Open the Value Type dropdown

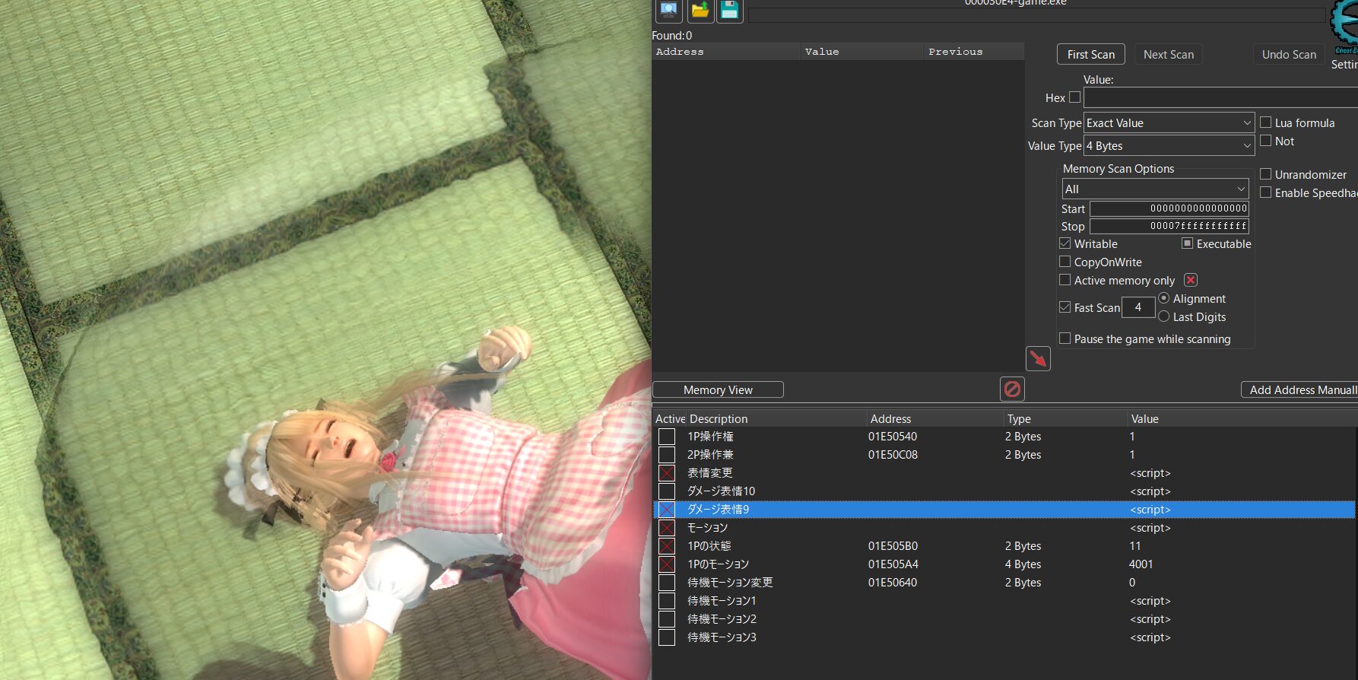[x=1168, y=146]
